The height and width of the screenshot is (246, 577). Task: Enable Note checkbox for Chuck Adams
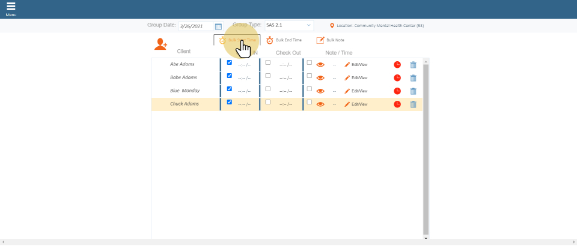pos(310,102)
